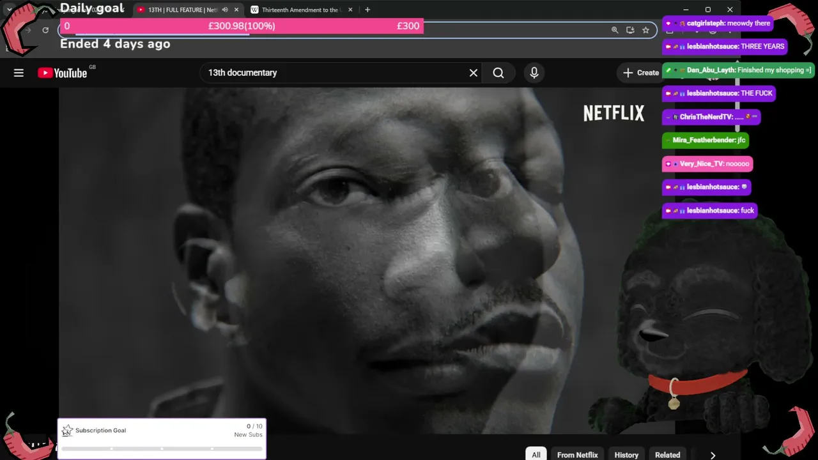The width and height of the screenshot is (818, 460).
Task: Reload the current page
Action: coord(45,30)
